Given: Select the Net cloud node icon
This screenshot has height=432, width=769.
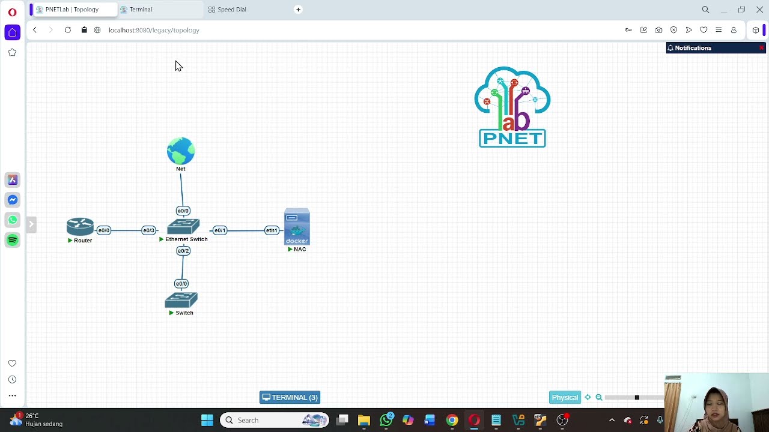Looking at the screenshot, I should coord(181,151).
